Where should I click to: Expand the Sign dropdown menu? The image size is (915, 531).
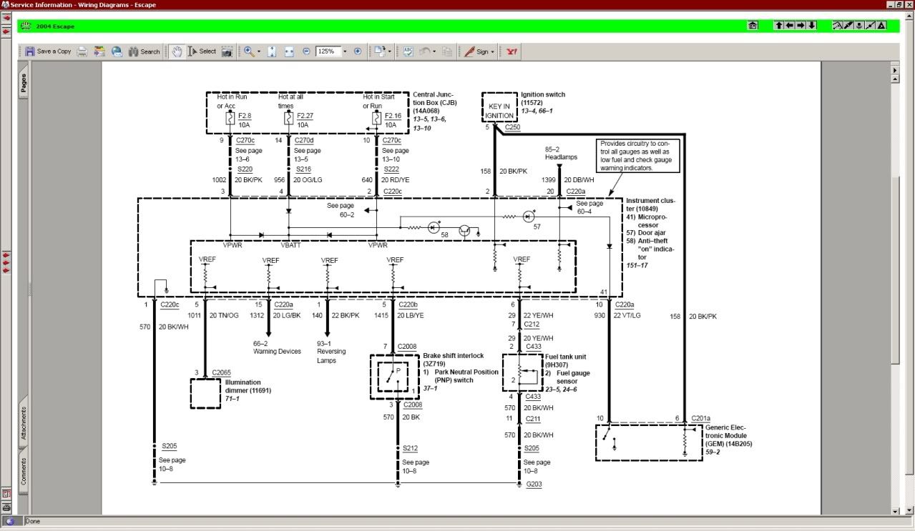coord(492,51)
